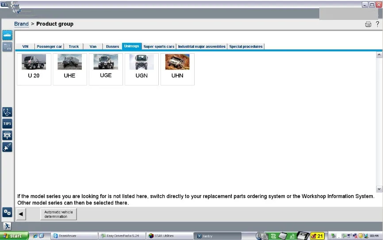The image size is (383, 240).
Task: Click the scrollbar down arrow
Action: (x=379, y=189)
